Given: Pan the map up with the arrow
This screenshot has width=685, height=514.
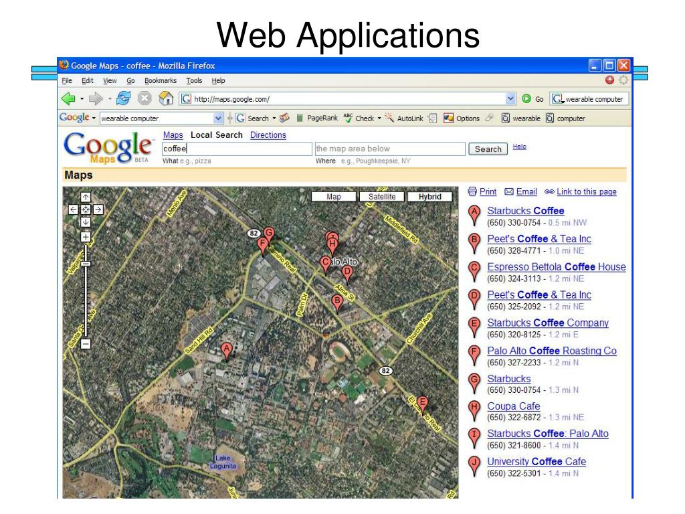Looking at the screenshot, I should coord(86,197).
